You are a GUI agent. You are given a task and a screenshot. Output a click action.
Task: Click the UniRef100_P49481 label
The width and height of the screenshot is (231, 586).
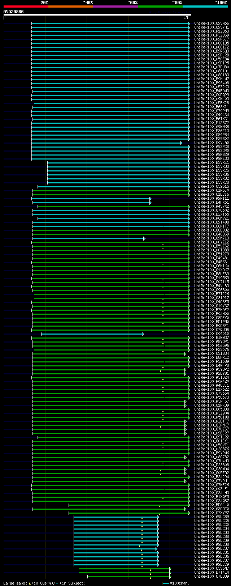[x=212, y=258]
